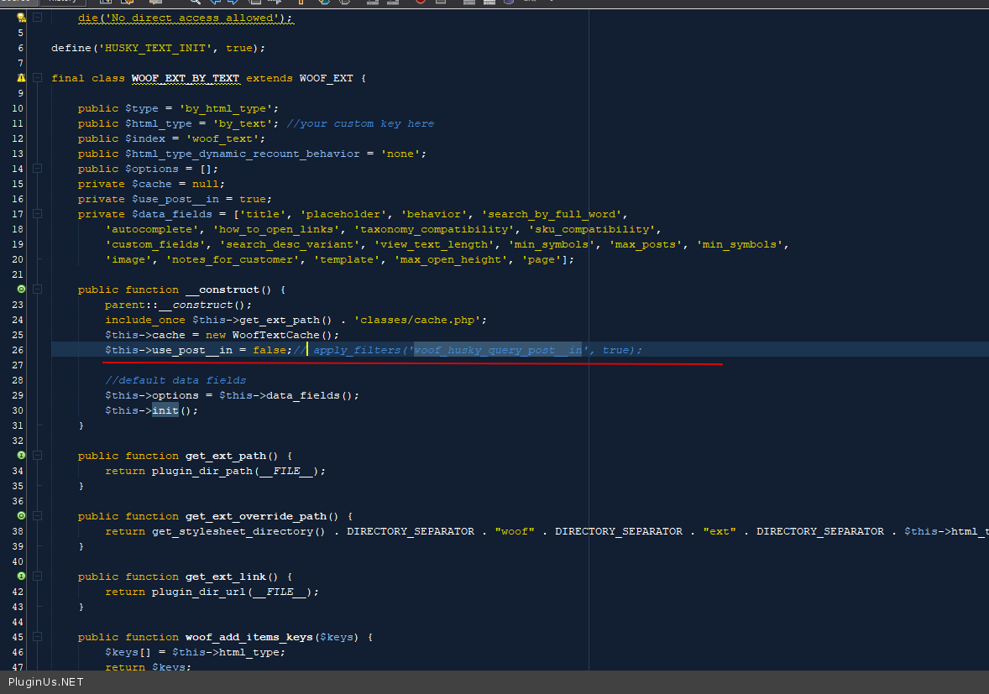The height and width of the screenshot is (694, 989).
Task: Collapse the WOOF_EXT_BY_TEXT class fold
Action: coord(37,78)
